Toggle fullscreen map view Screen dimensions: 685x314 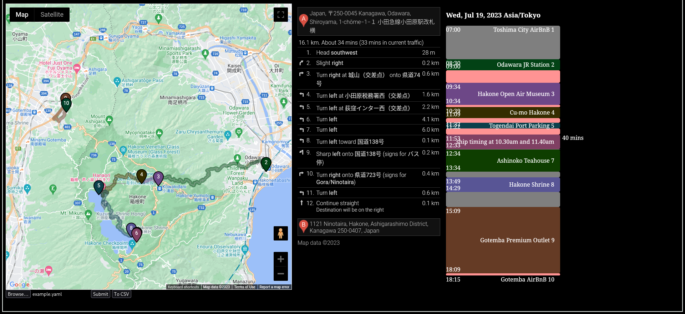click(x=281, y=15)
